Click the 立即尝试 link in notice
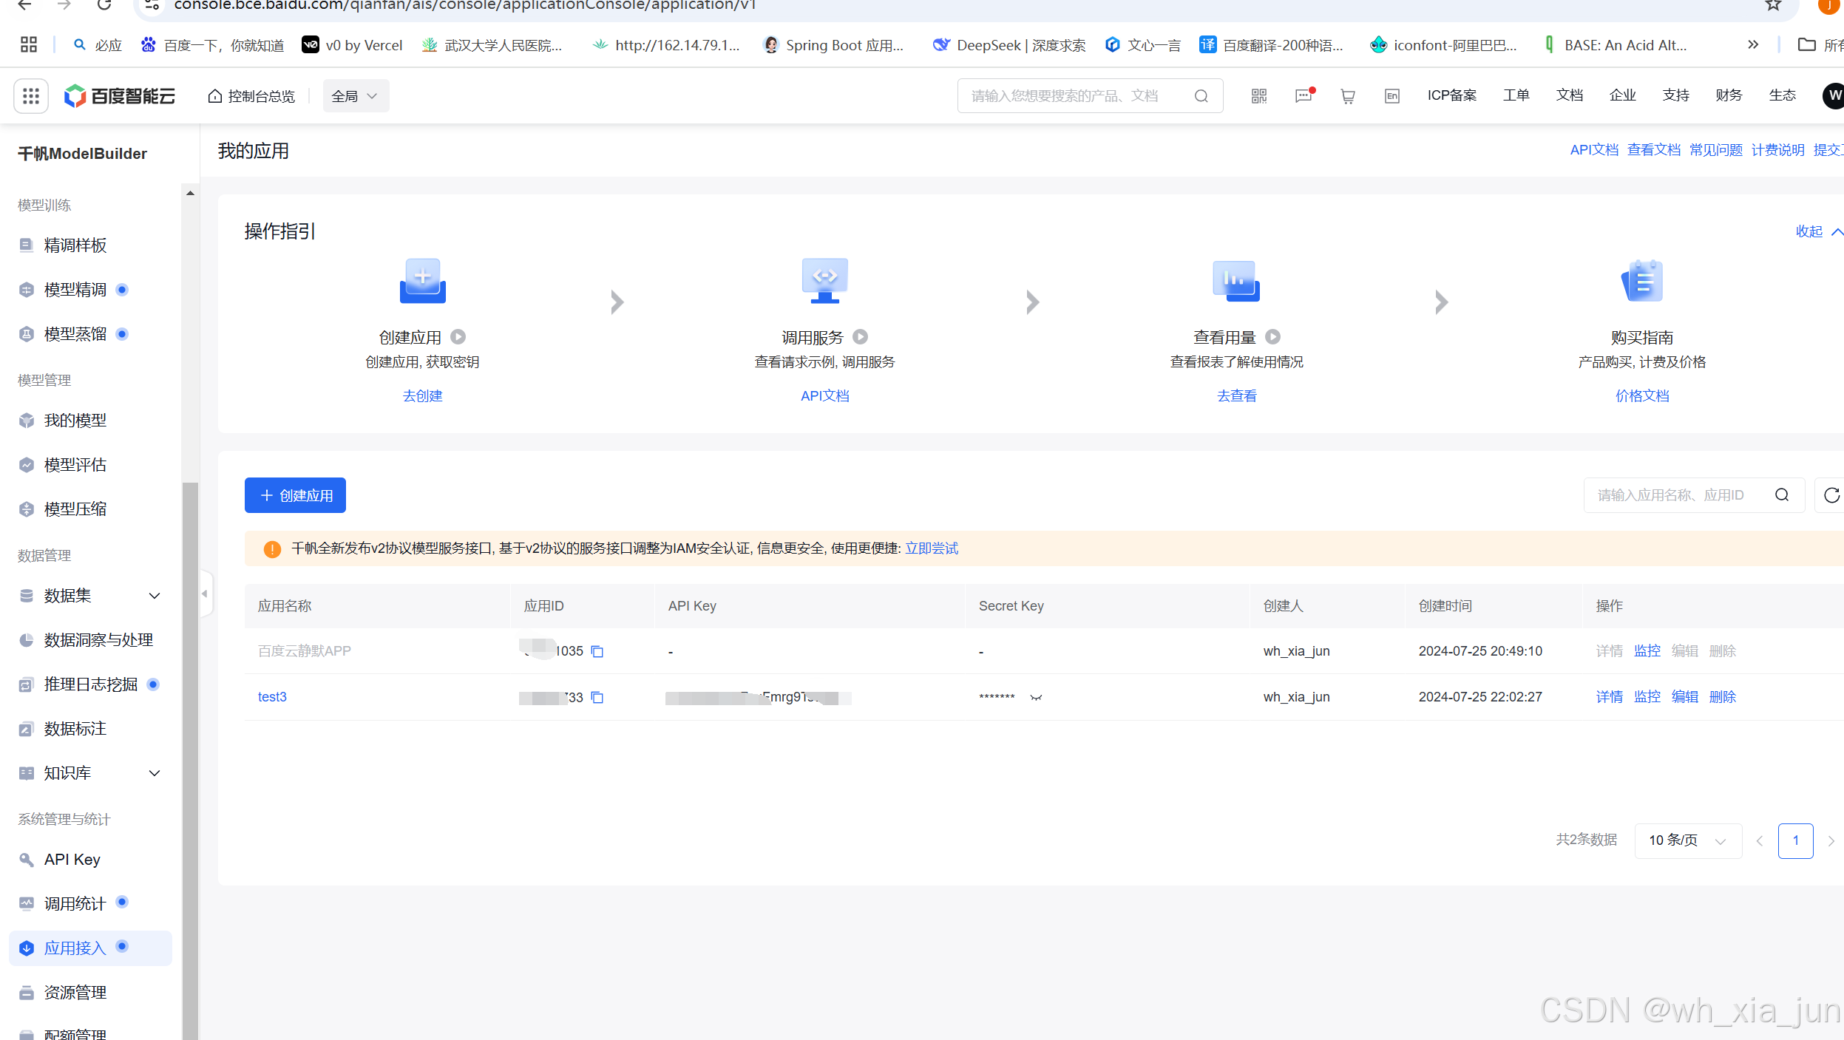Viewport: 1844px width, 1040px height. [932, 548]
